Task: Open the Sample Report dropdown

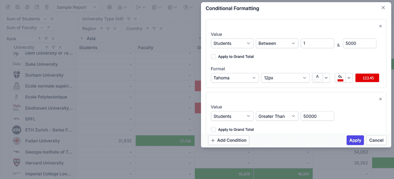Action: pos(77,7)
